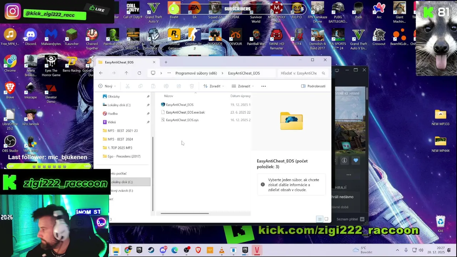Close the EasyAntiCheat_EOS tab
The image size is (457, 257).
coord(154,62)
